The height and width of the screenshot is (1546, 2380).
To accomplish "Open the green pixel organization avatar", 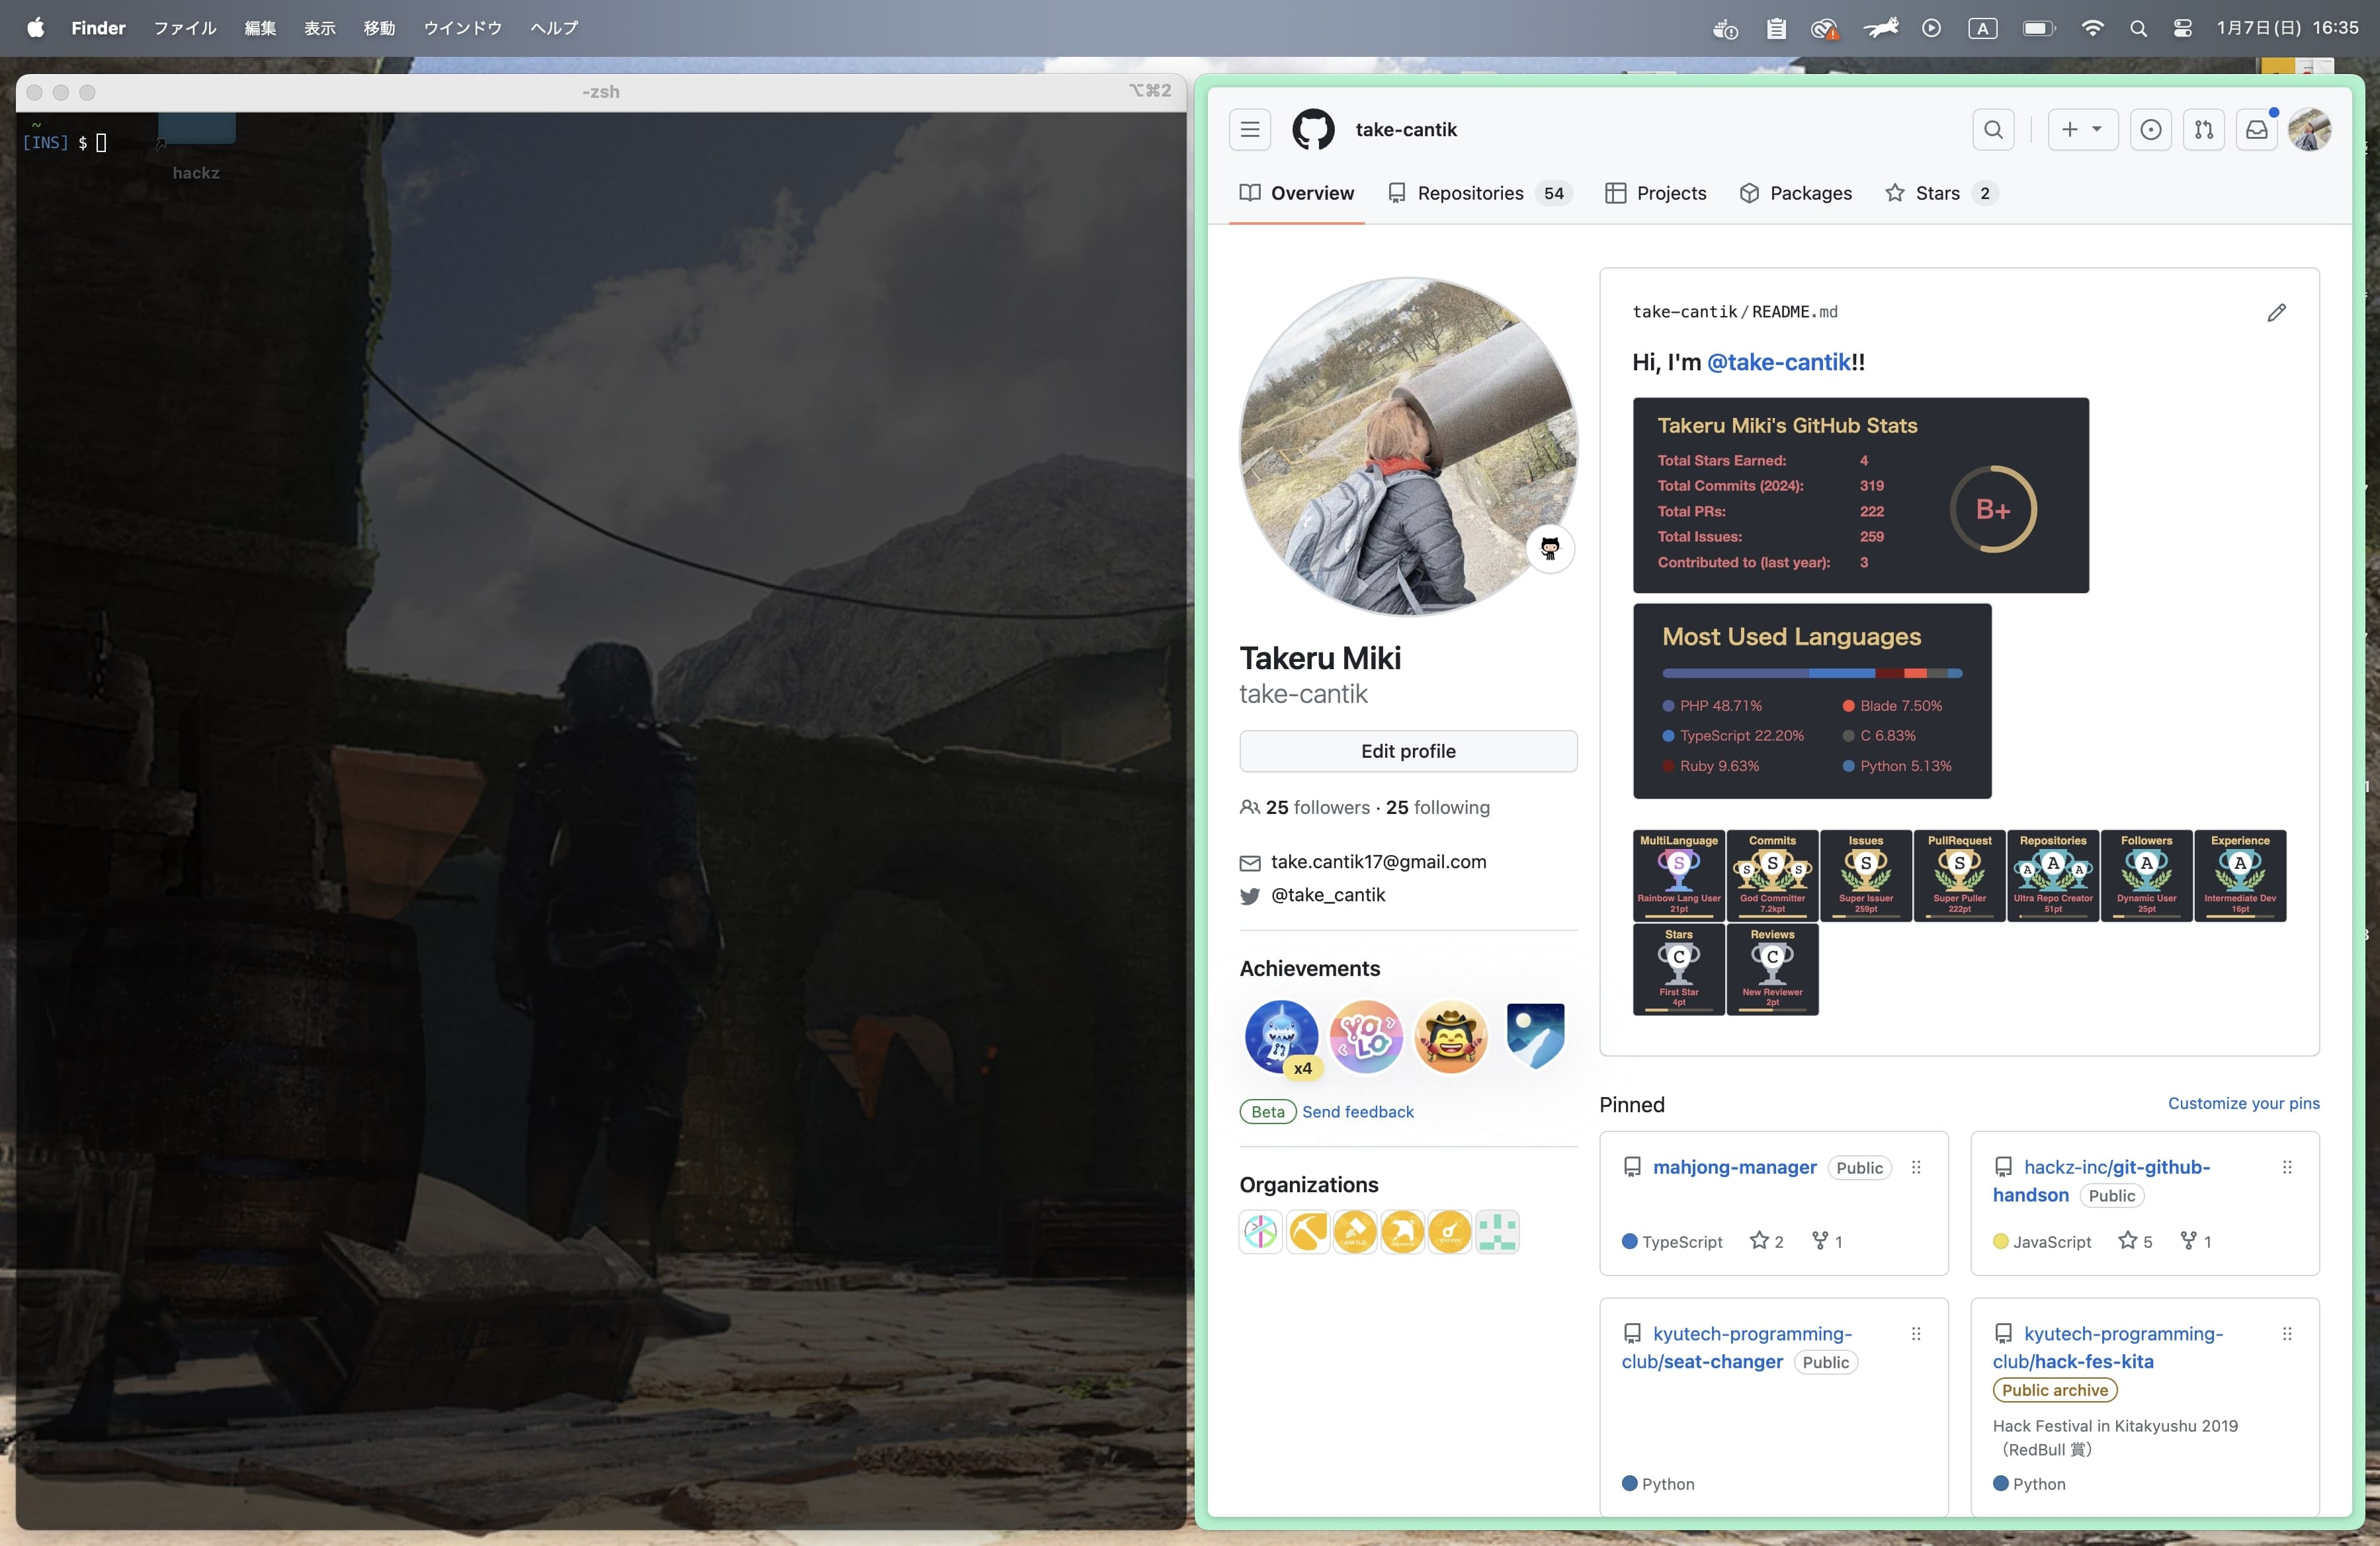I will pos(1497,1231).
